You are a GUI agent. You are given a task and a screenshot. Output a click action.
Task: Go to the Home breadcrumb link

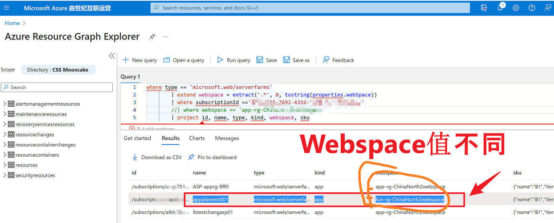coord(12,23)
